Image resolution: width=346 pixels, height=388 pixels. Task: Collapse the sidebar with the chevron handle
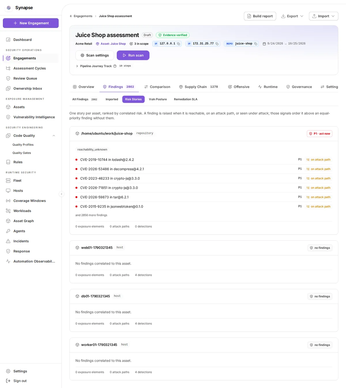61,194
